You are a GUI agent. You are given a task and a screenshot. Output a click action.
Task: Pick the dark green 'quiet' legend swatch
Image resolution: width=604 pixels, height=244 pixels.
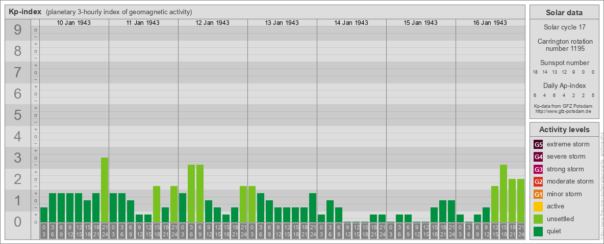(x=538, y=231)
